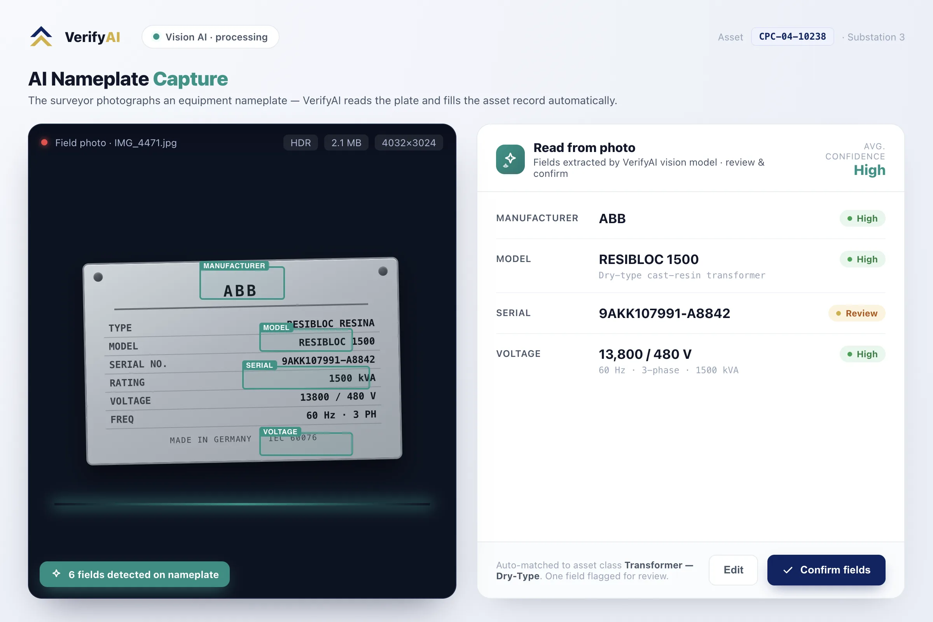
Task: Select the MANUFACTURER detection box around ABB
Action: click(242, 283)
